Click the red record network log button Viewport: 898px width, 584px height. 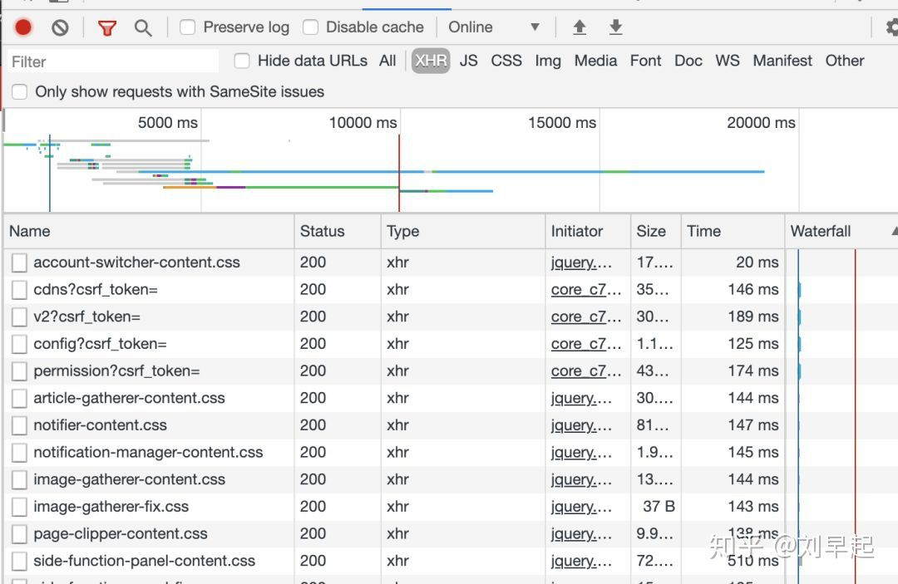click(23, 27)
